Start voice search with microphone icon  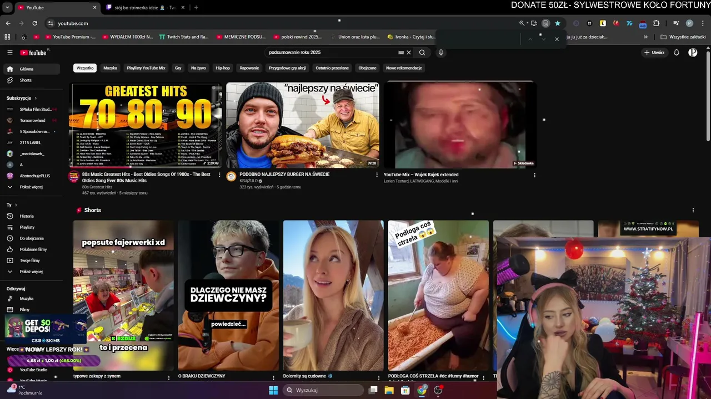coord(441,53)
